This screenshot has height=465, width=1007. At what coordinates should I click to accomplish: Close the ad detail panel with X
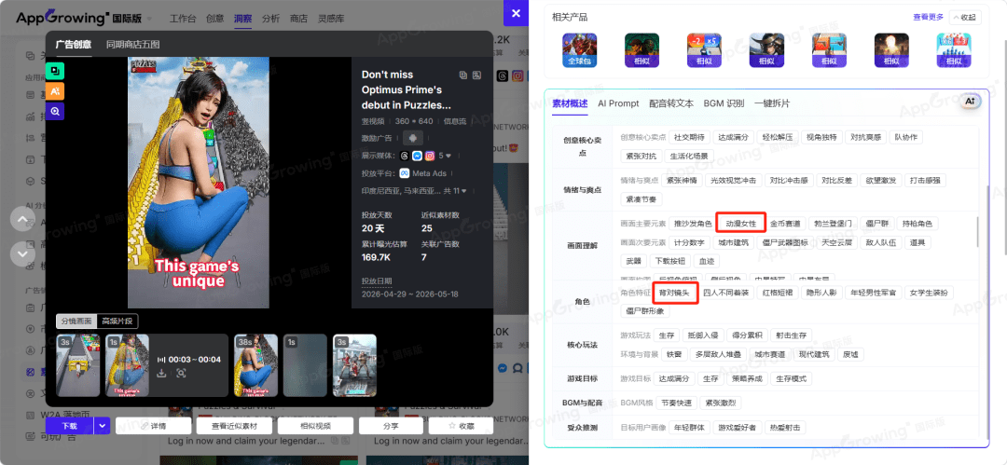[516, 13]
